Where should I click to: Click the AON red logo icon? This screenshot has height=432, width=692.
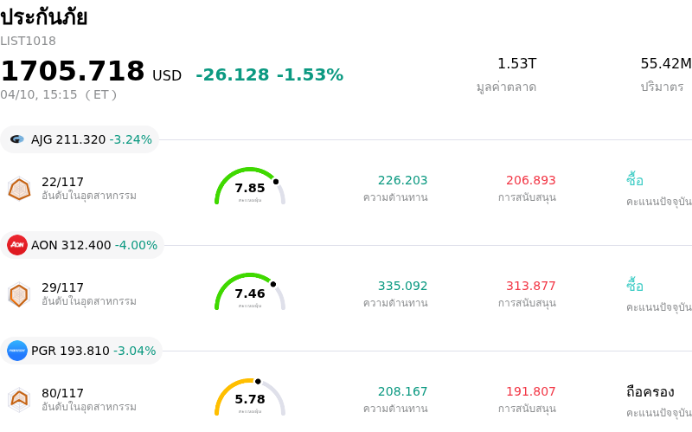[17, 245]
